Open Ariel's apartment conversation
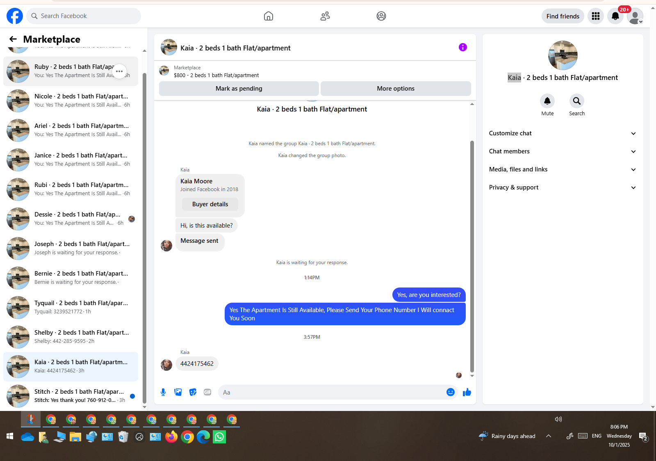 [x=71, y=130]
